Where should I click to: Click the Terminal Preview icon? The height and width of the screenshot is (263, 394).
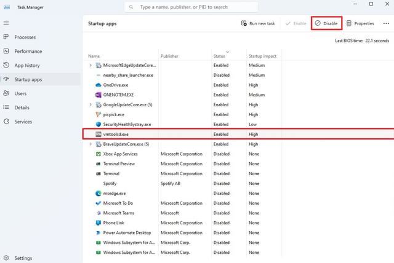pyautogui.click(x=98, y=163)
